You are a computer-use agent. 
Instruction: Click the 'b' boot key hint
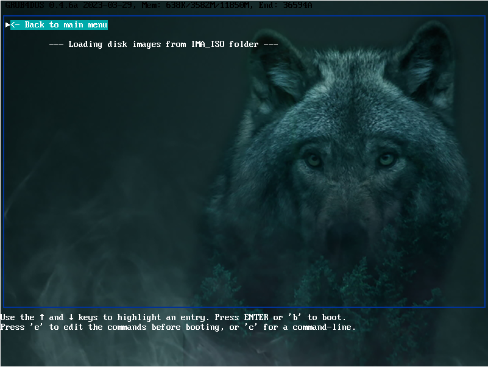[x=295, y=317]
